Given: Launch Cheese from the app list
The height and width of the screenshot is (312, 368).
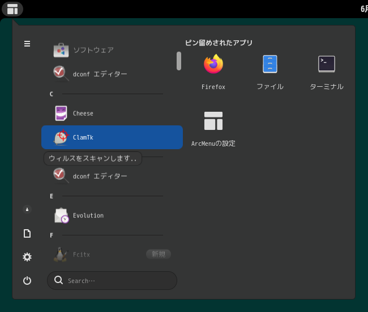Looking at the screenshot, I should tap(112, 113).
